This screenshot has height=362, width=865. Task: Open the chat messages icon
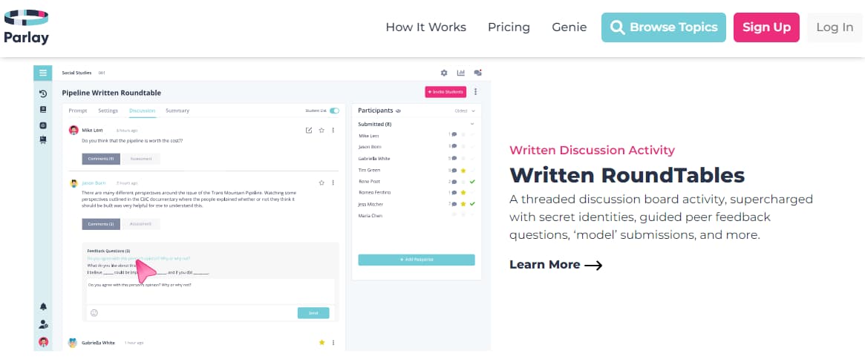click(x=477, y=73)
